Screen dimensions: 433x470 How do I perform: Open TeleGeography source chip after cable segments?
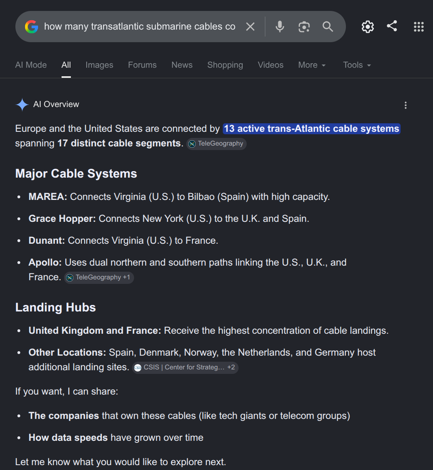216,144
